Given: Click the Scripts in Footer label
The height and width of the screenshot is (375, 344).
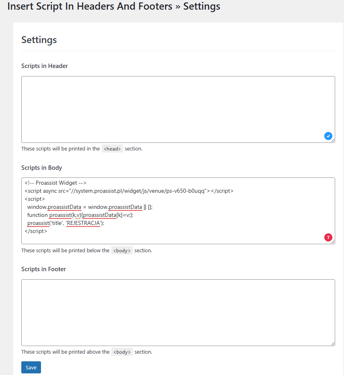Looking at the screenshot, I should 43,269.
